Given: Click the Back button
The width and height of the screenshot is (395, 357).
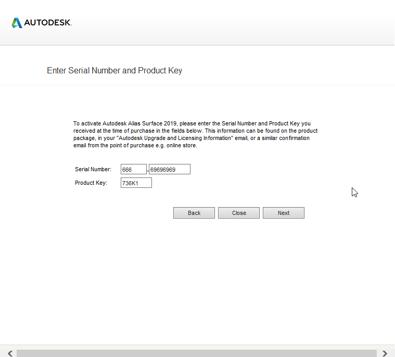Looking at the screenshot, I should [x=194, y=213].
